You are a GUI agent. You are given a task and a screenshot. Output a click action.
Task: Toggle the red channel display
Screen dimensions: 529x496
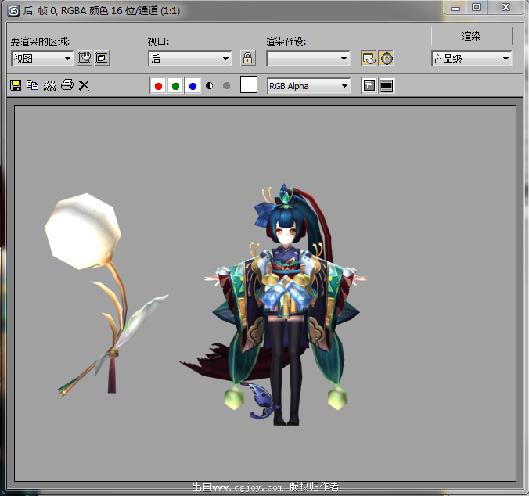(x=158, y=85)
